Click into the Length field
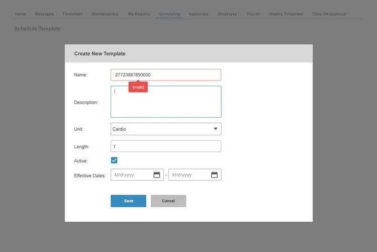The width and height of the screenshot is (377, 252). [x=166, y=146]
